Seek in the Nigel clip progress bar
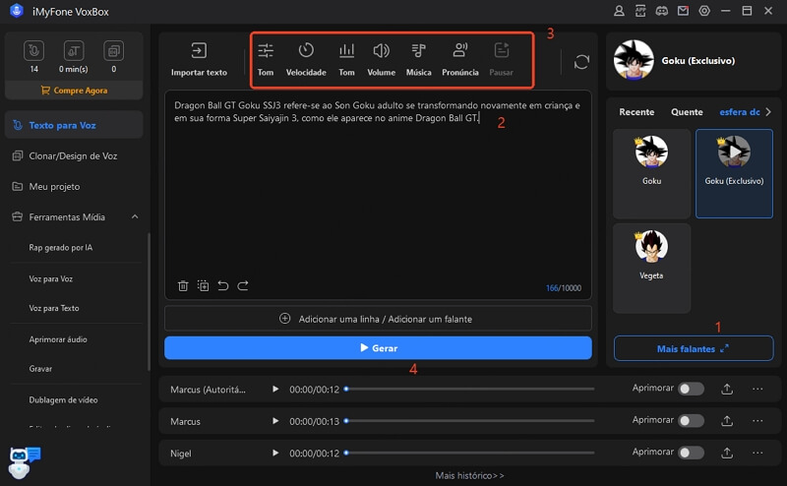787x486 pixels. pos(470,454)
